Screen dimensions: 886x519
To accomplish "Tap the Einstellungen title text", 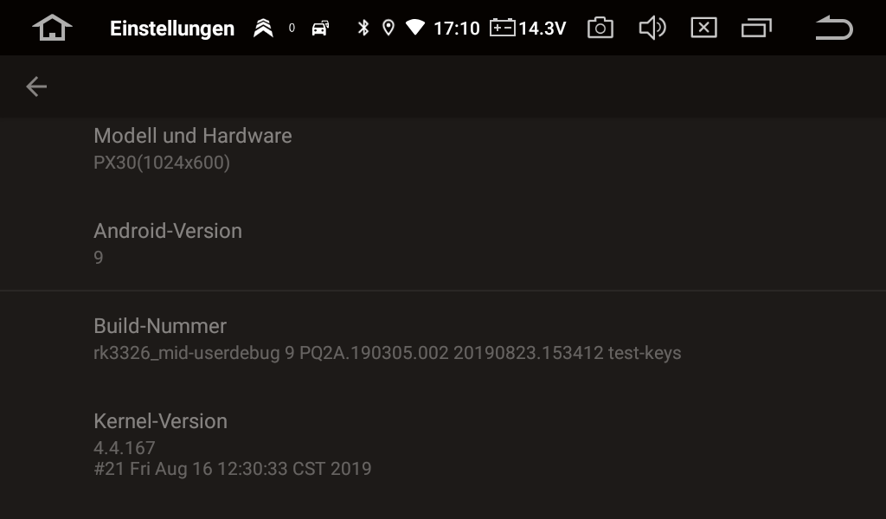I will tap(172, 29).
